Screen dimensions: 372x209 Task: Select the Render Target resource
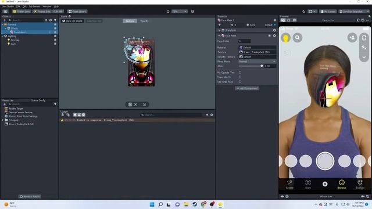click(x=16, y=109)
